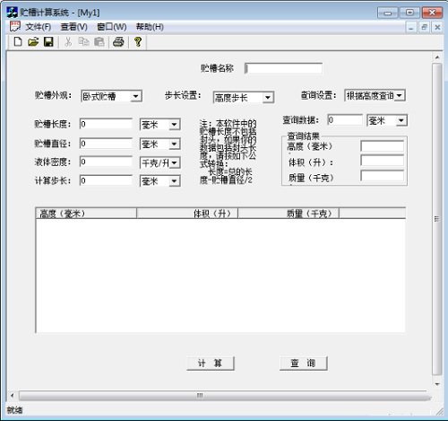Click the application icon in title bar
Screen dimensions: 448x421
tap(13, 13)
